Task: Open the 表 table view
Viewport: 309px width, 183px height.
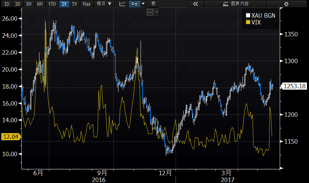Action: [x=153, y=4]
